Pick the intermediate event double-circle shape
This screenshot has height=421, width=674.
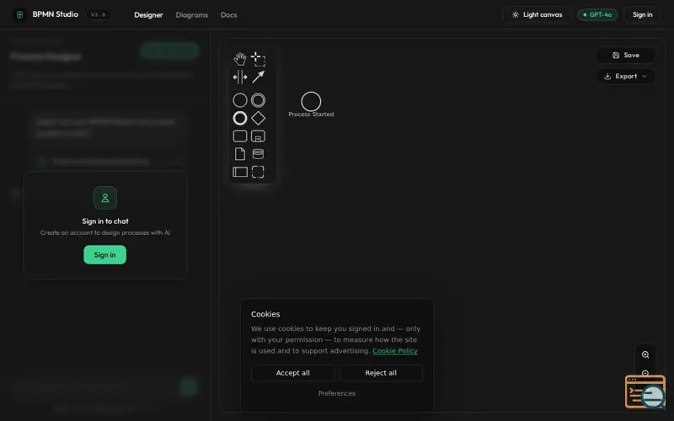point(258,100)
